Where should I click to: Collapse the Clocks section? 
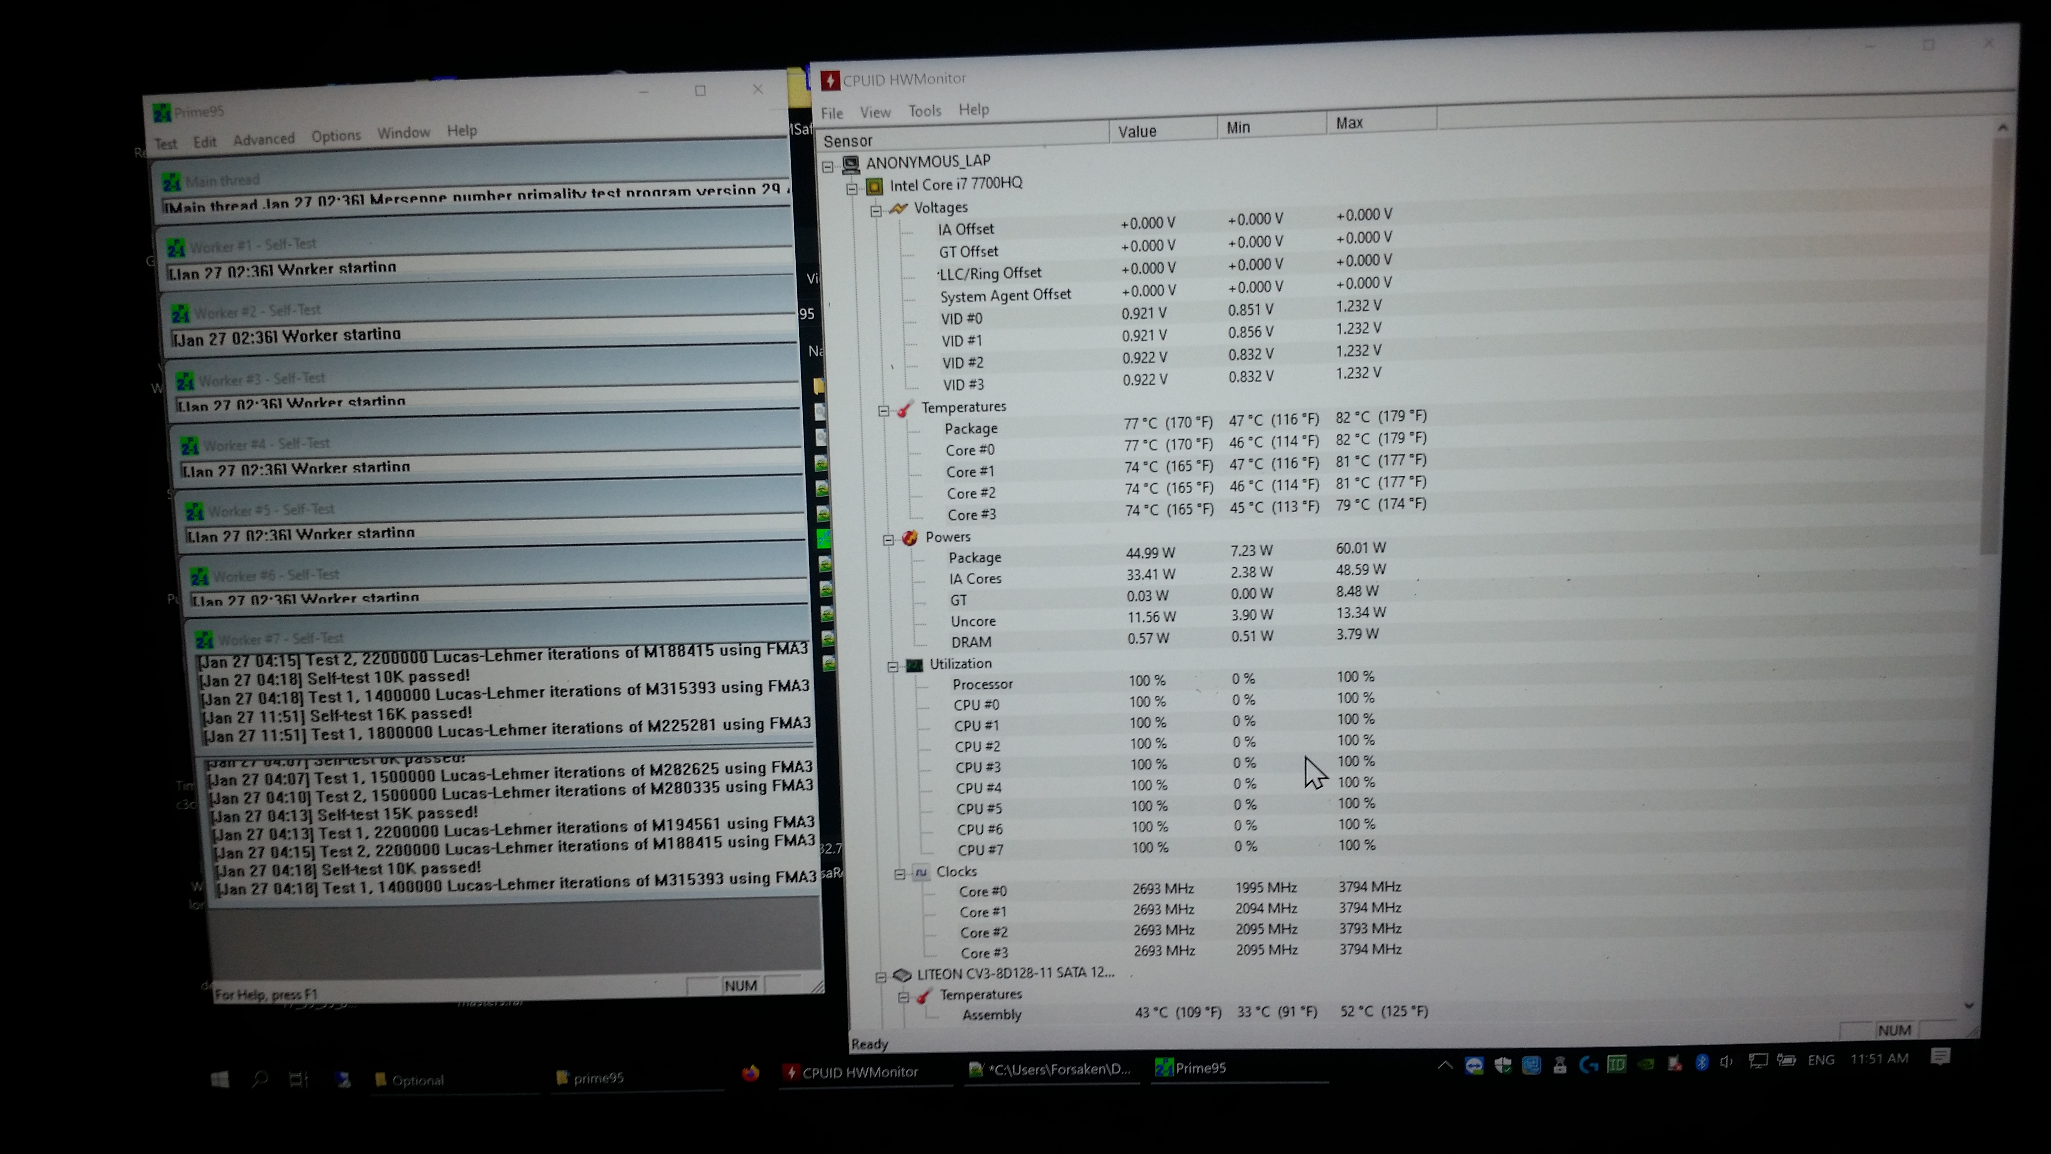(899, 874)
